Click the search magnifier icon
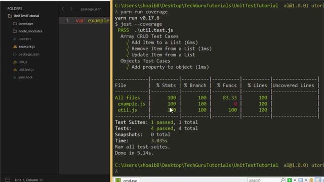324x182 pixels. coord(282,180)
